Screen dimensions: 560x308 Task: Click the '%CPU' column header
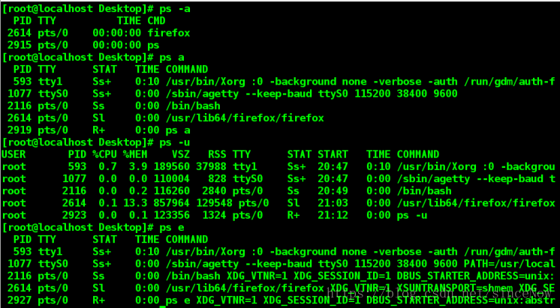pyautogui.click(x=104, y=154)
